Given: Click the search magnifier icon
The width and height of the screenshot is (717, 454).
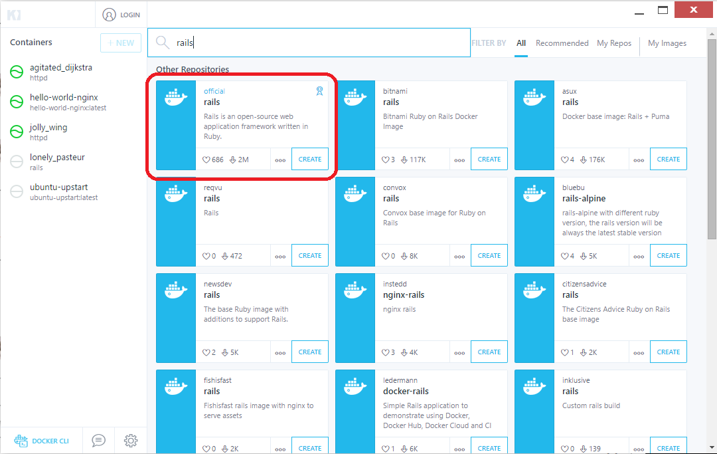Looking at the screenshot, I should (x=162, y=43).
